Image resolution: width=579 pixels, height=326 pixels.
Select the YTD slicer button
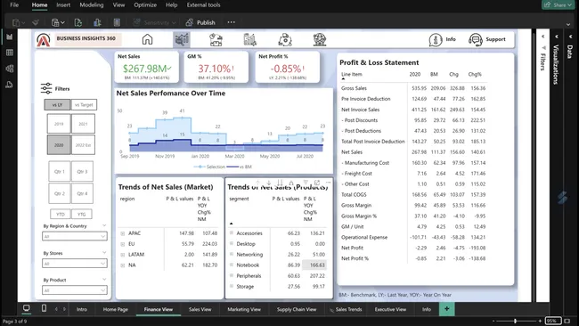[61, 214]
